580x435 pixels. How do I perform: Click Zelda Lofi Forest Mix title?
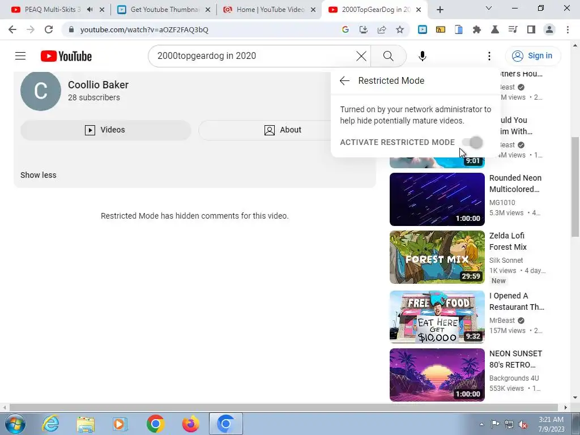tap(508, 241)
